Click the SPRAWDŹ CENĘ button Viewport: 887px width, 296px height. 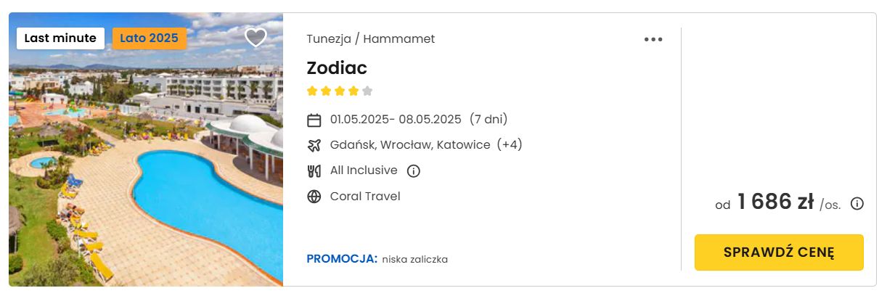pyautogui.click(x=779, y=252)
